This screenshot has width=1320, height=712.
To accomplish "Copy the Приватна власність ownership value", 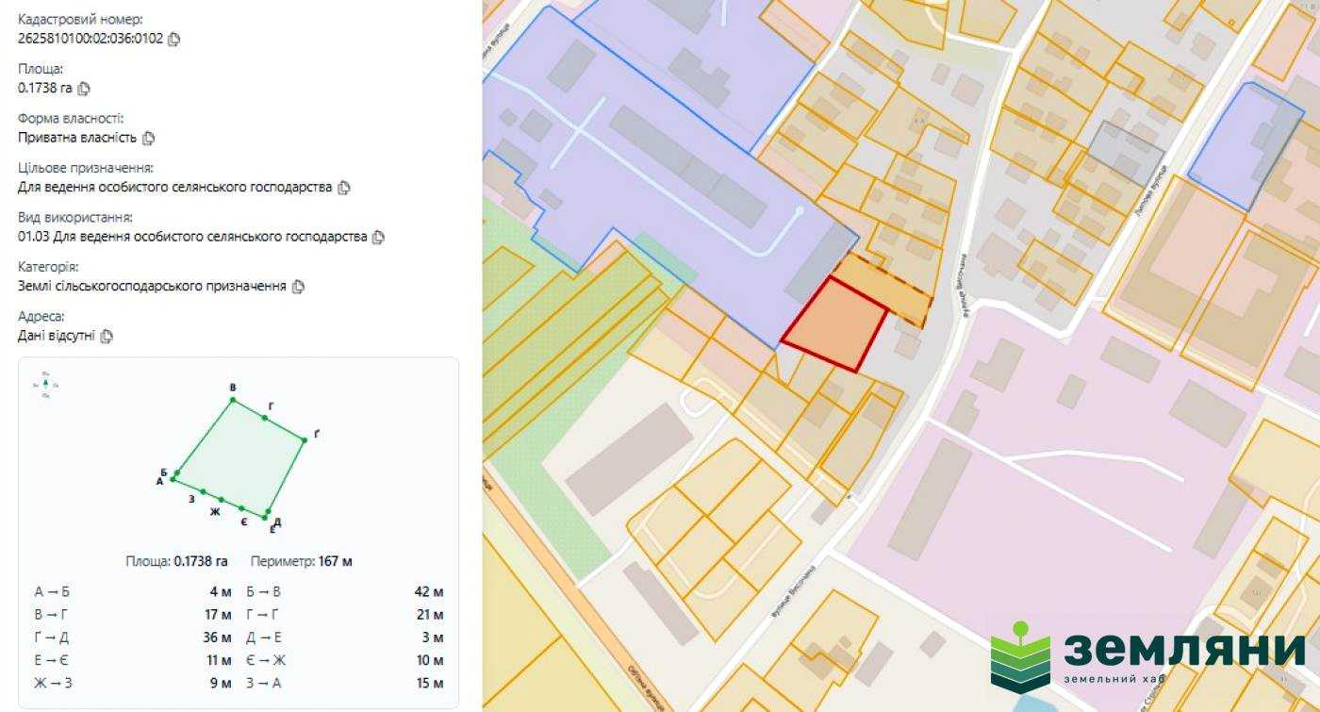I will (149, 138).
